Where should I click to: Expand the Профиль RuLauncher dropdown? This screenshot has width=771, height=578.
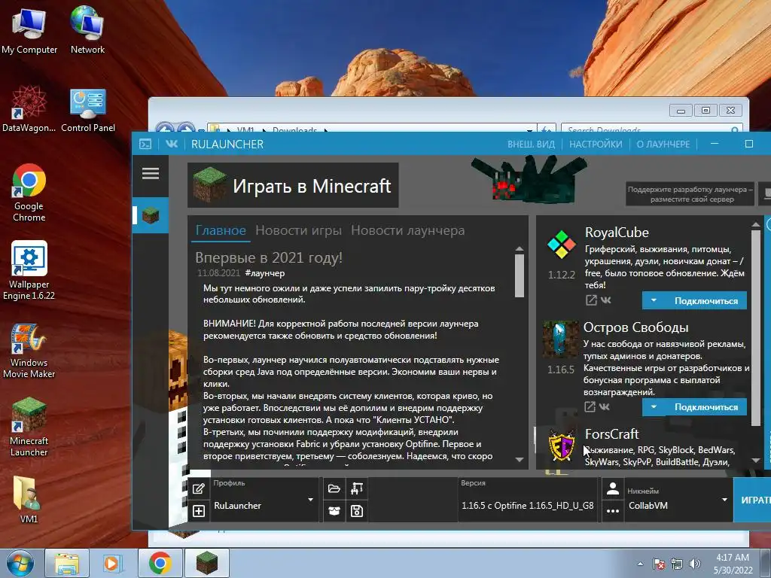310,500
